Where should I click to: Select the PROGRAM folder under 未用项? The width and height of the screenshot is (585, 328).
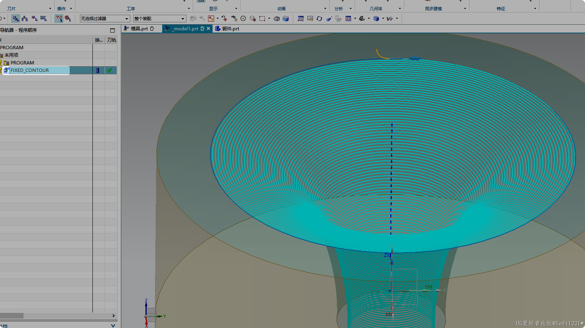22,63
